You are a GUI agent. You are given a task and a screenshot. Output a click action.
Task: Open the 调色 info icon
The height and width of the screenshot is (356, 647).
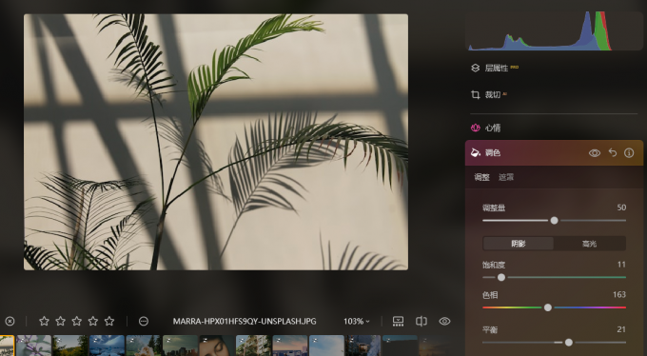coord(629,153)
